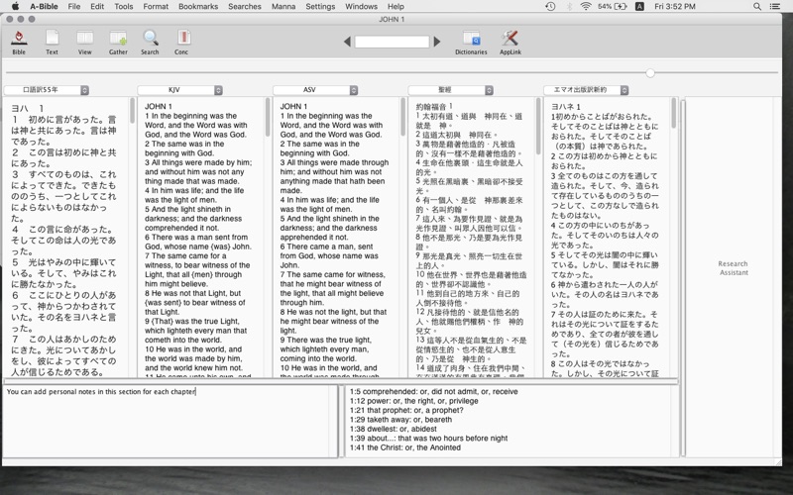793x495 pixels.
Task: Click the 約翰福音 1 heading
Action: coord(434,107)
